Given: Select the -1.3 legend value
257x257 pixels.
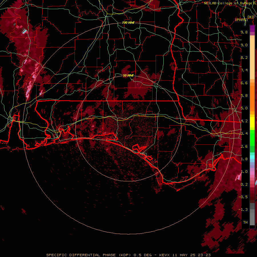Looking at the screenshot, I should tap(243, 210).
